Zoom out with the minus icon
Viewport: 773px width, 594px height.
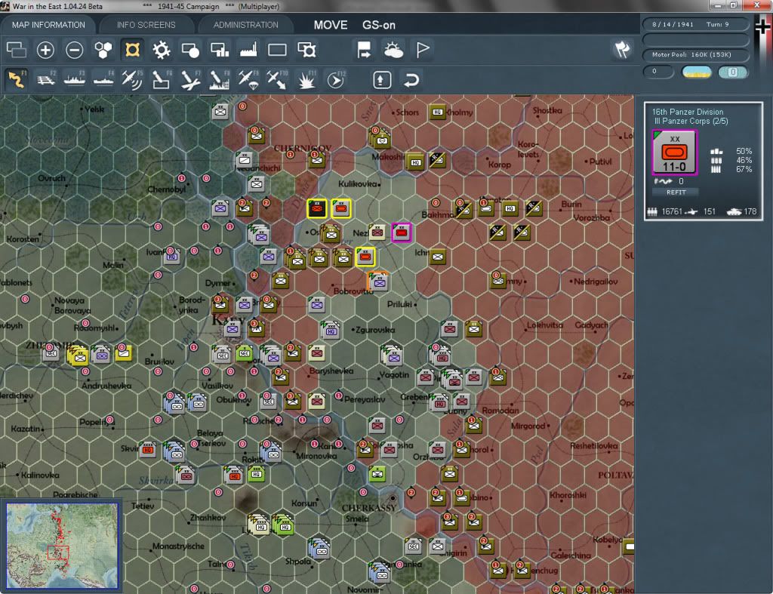point(75,50)
